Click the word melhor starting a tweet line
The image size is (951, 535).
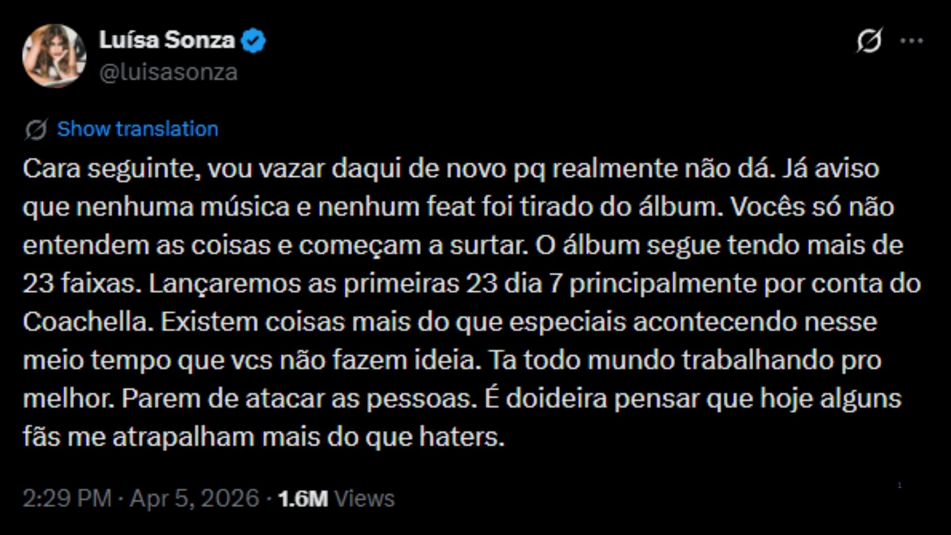pos(68,399)
